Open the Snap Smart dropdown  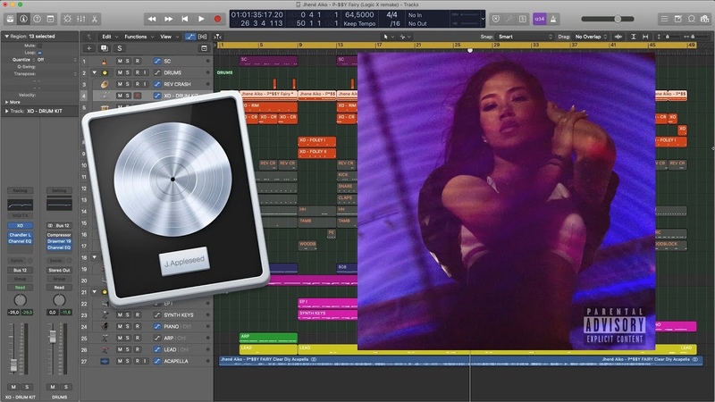pos(525,37)
